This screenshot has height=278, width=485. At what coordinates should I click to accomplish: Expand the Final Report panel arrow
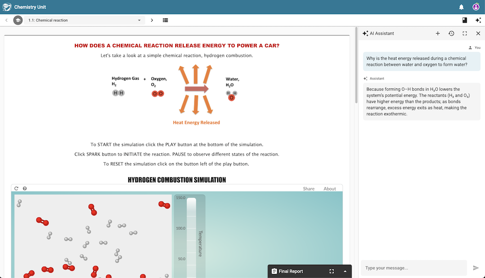coord(345,271)
